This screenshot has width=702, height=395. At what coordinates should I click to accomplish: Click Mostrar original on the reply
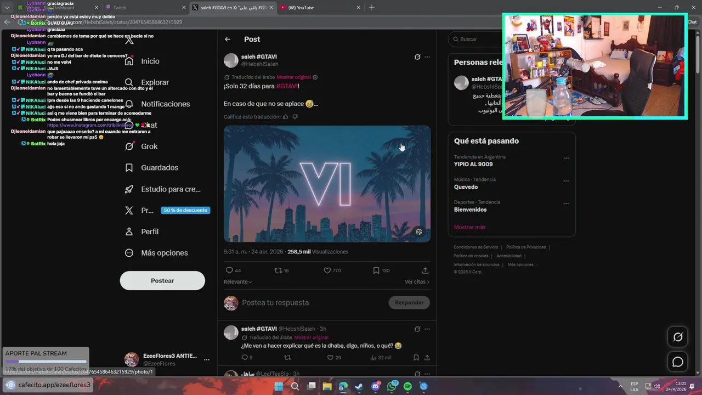[x=311, y=337]
